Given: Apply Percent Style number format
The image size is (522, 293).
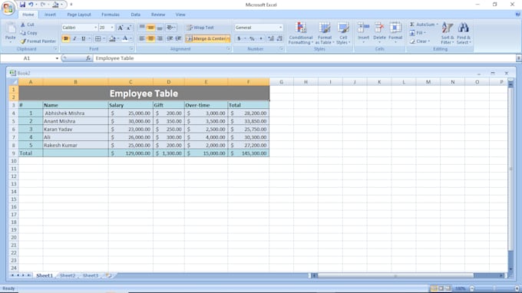Looking at the screenshot, I should point(252,38).
